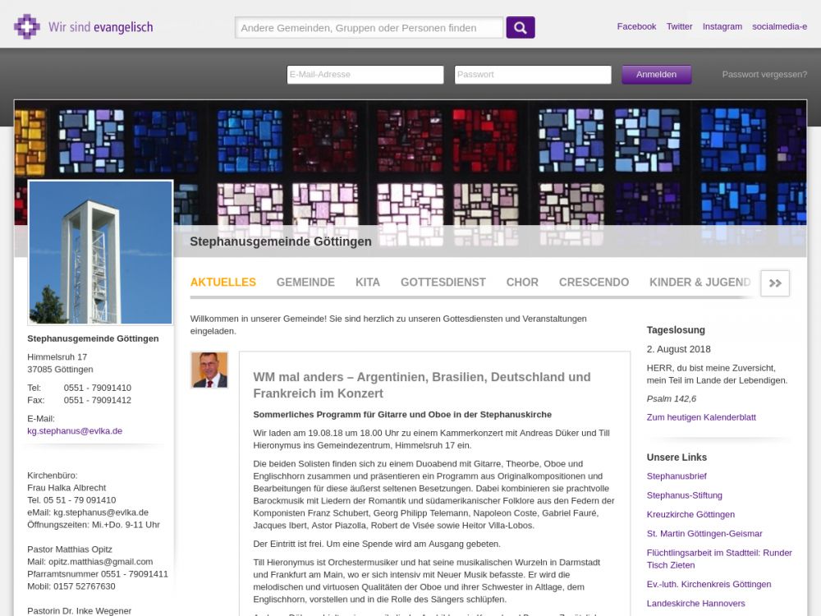Click the purple magnifier search button
Image resolution: width=821 pixels, height=616 pixels.
point(520,27)
